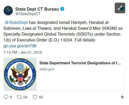Click the blue verified checkmark badge
129x105 pixels.
click(62, 9)
